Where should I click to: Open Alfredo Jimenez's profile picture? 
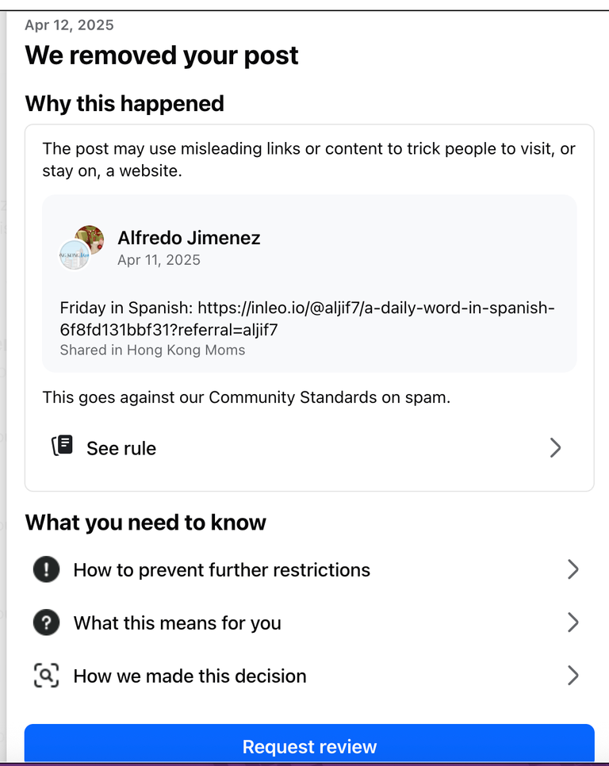[91, 238]
